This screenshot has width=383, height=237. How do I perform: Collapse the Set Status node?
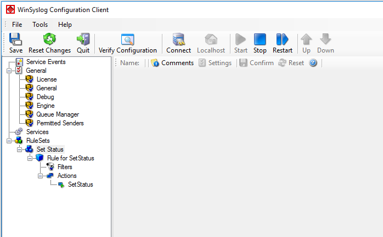pyautogui.click(x=20, y=150)
